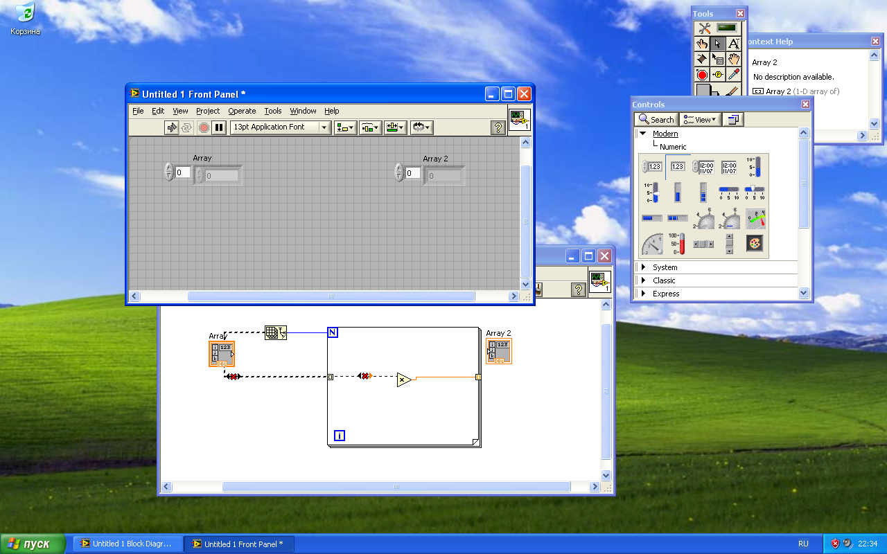Open the Align Objects dropdown
This screenshot has width=887, height=554.
click(345, 127)
